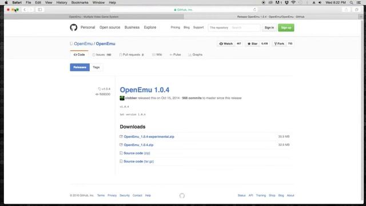Click the source code tar.gz file icon
The height and width of the screenshot is (206, 366).
pos(121,161)
